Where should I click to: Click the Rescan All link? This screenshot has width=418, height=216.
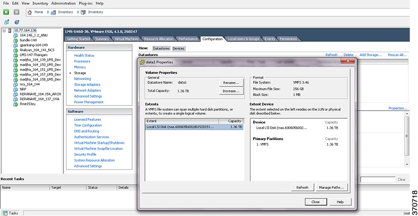pyautogui.click(x=397, y=55)
